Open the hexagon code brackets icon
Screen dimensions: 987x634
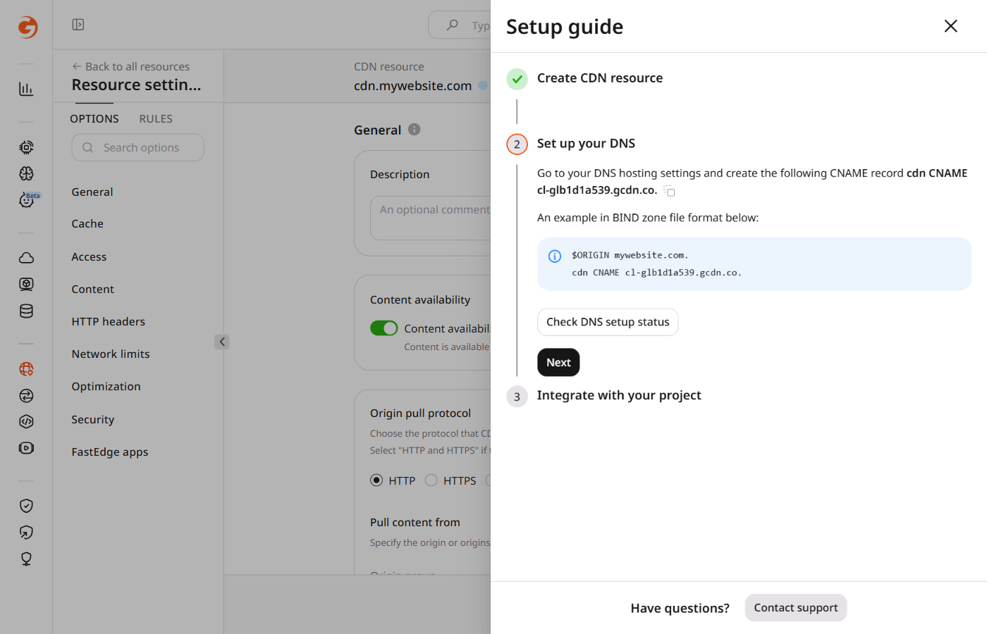[x=26, y=421]
